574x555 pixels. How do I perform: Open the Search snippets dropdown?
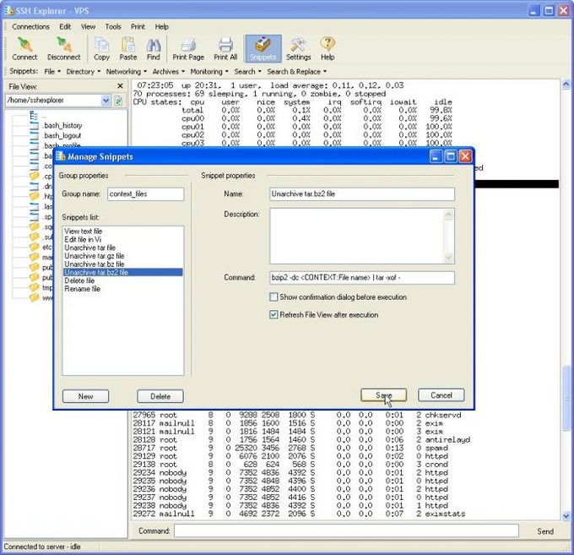[247, 72]
